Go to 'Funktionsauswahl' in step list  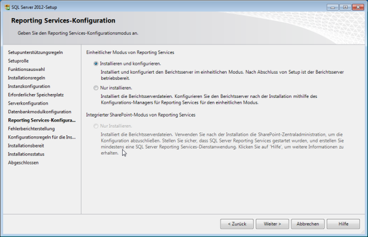tap(26, 69)
